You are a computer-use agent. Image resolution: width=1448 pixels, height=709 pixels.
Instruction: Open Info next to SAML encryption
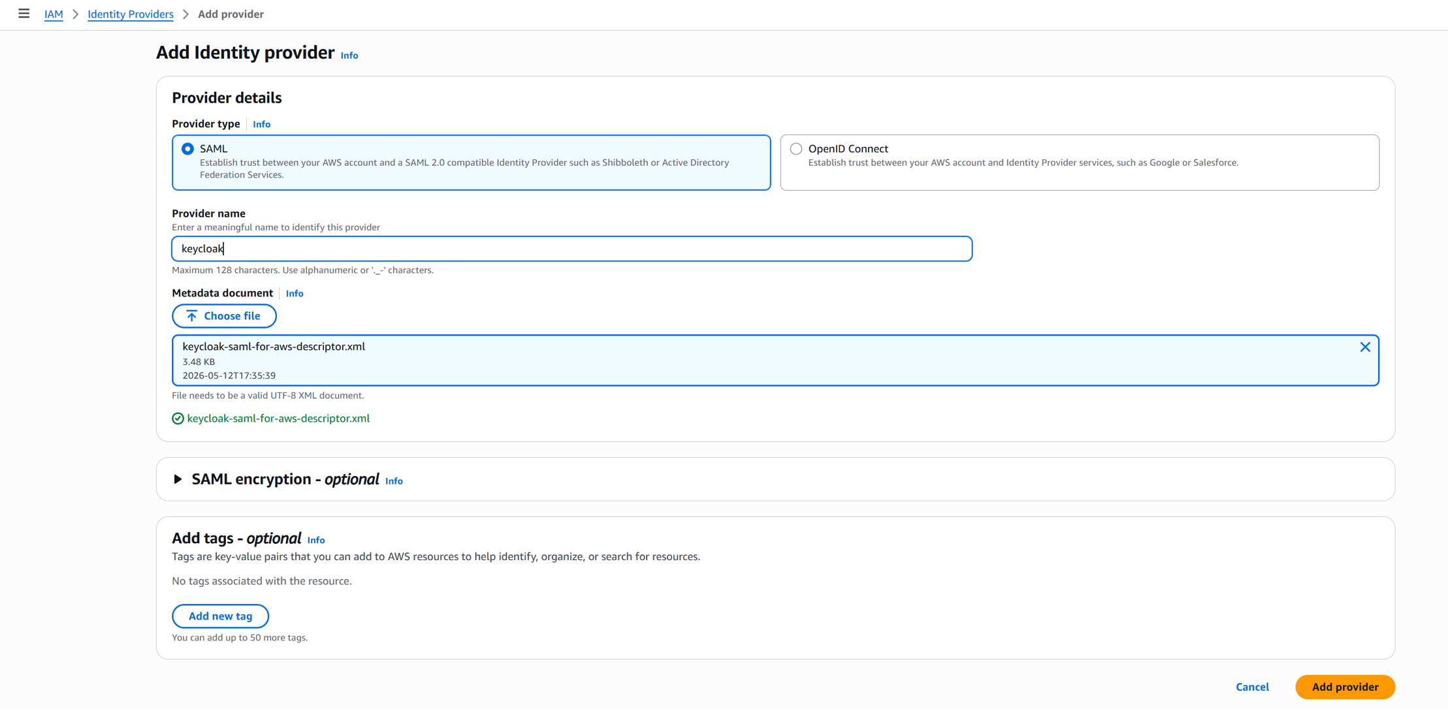click(x=394, y=481)
